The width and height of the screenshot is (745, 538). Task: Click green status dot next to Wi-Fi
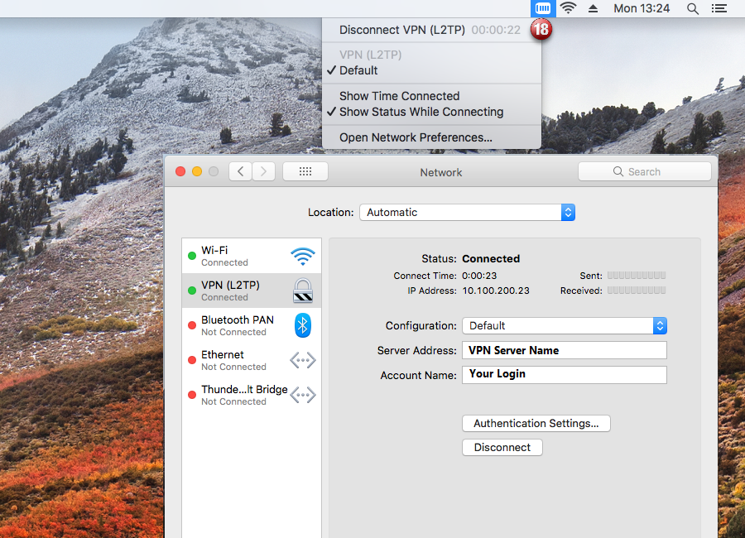pyautogui.click(x=192, y=256)
